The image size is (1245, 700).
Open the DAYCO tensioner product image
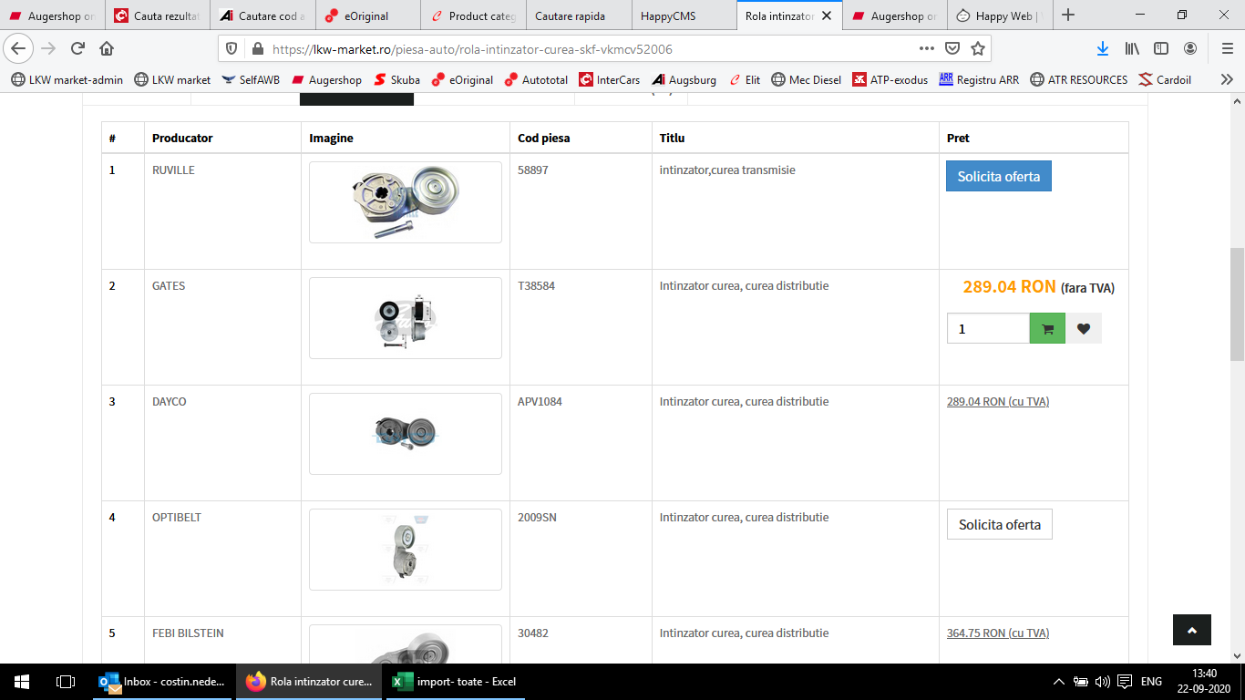(x=406, y=434)
